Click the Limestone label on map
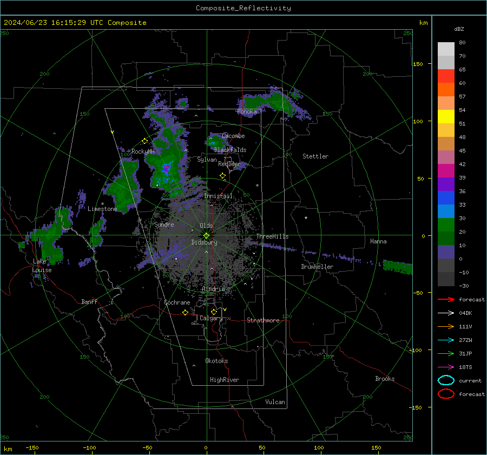This screenshot has height=455, width=487. 102,209
